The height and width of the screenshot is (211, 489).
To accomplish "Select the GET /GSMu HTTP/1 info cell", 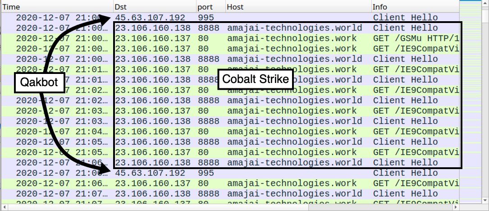I will (x=416, y=38).
